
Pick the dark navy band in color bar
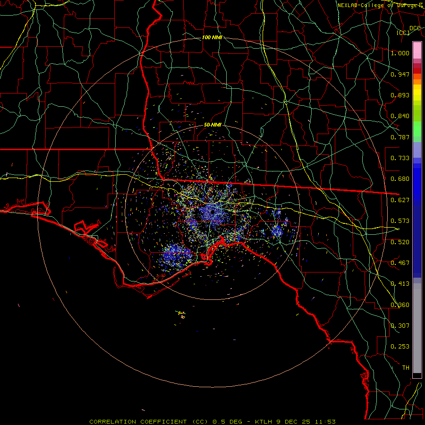coord(417,241)
